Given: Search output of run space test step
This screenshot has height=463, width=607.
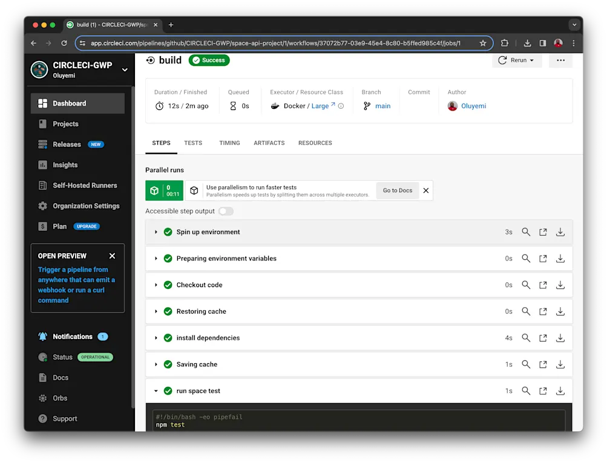Looking at the screenshot, I should (x=526, y=390).
